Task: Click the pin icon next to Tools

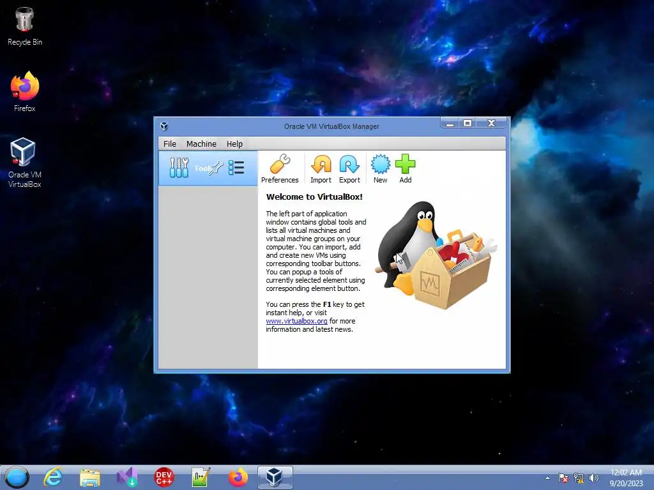Action: 217,168
